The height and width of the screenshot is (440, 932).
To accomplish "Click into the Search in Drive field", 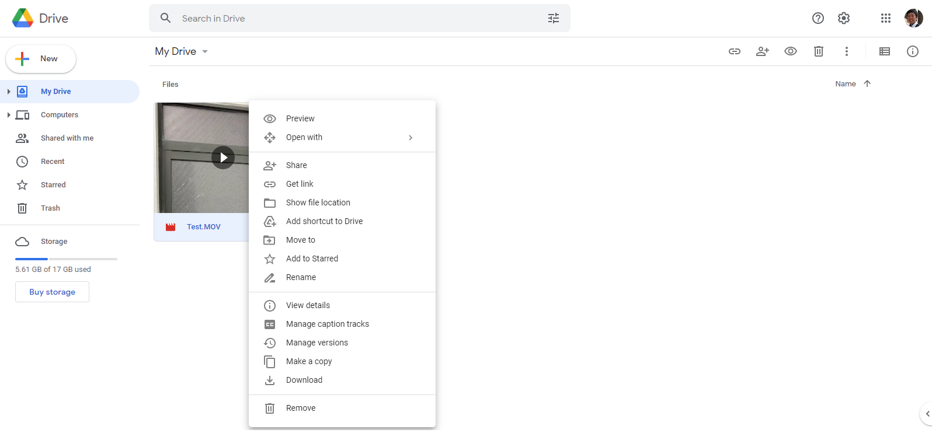I will (x=360, y=18).
